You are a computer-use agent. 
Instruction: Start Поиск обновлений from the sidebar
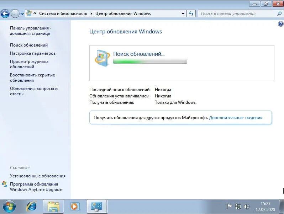(29, 45)
